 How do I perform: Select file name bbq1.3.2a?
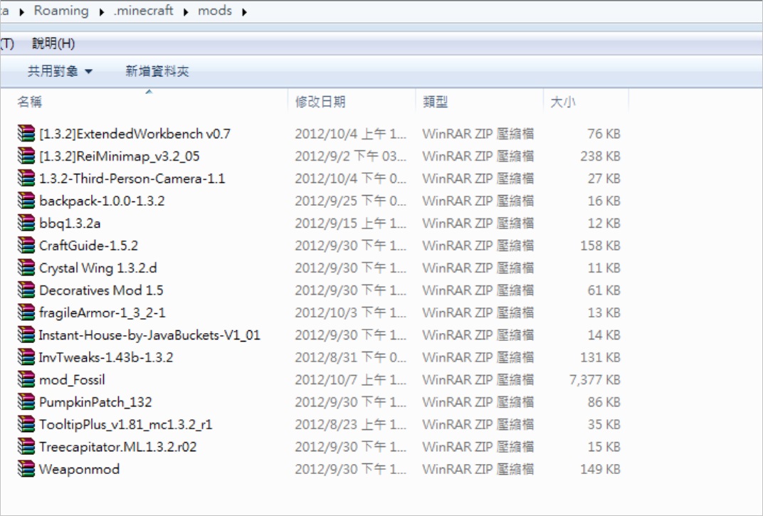(70, 223)
